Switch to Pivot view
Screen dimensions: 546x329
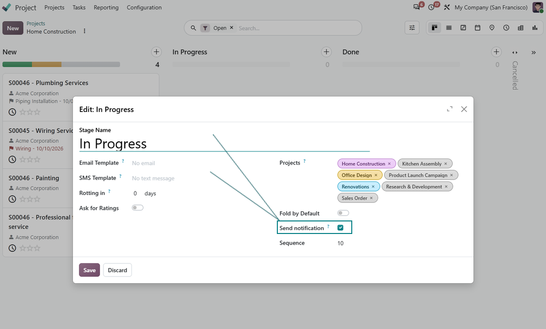tap(520, 28)
